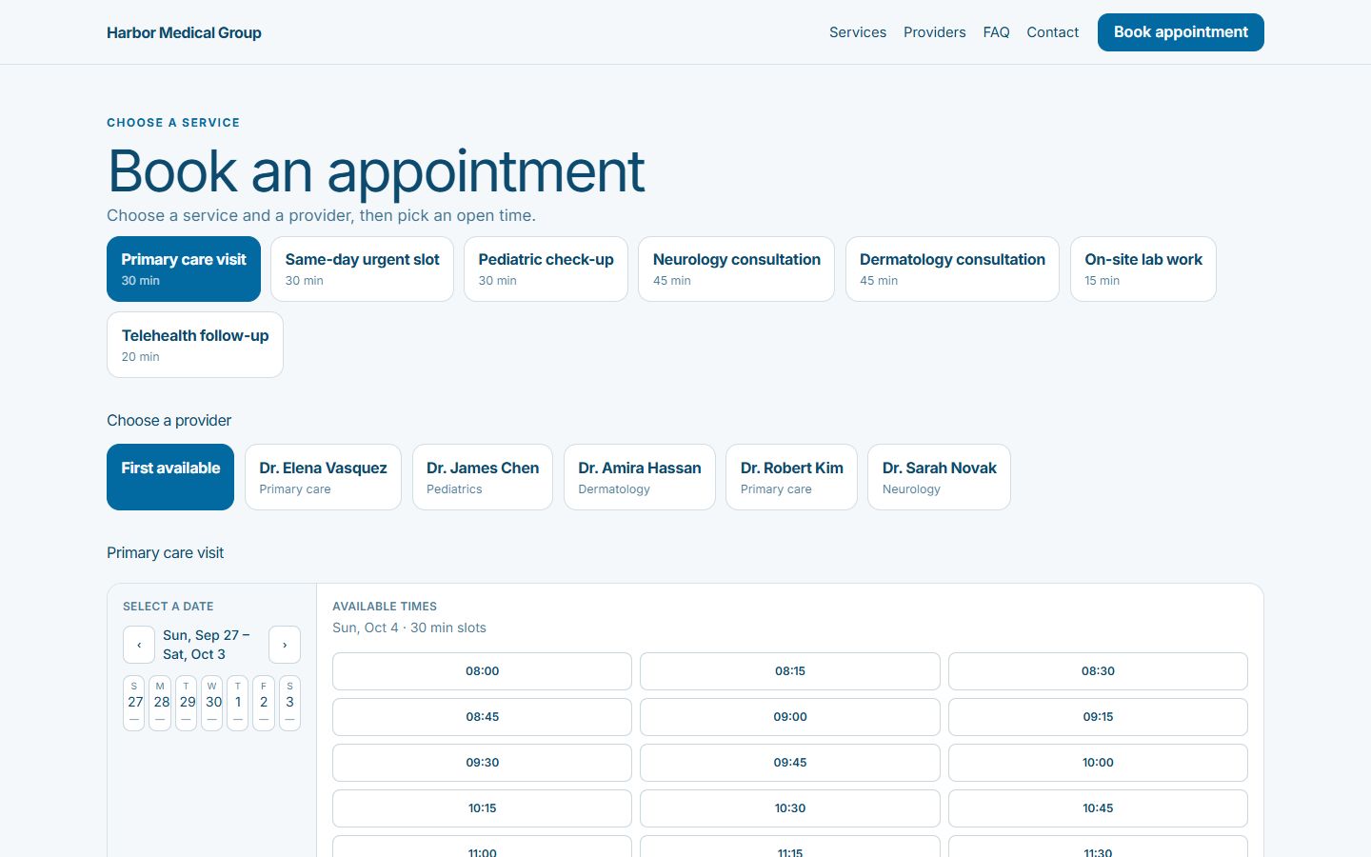The image size is (1371, 857).
Task: Select First available provider option
Action: (x=170, y=477)
